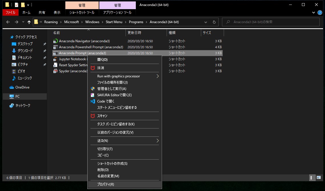Open quick access toolbar customize dropdown
The image size is (325, 191).
28,5
